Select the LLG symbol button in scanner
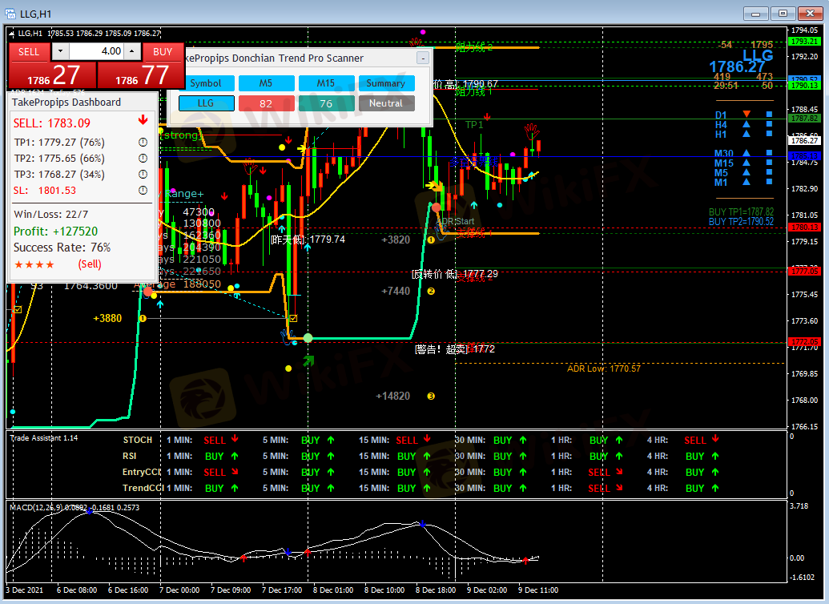Screen dimensions: 829x604 pos(206,103)
